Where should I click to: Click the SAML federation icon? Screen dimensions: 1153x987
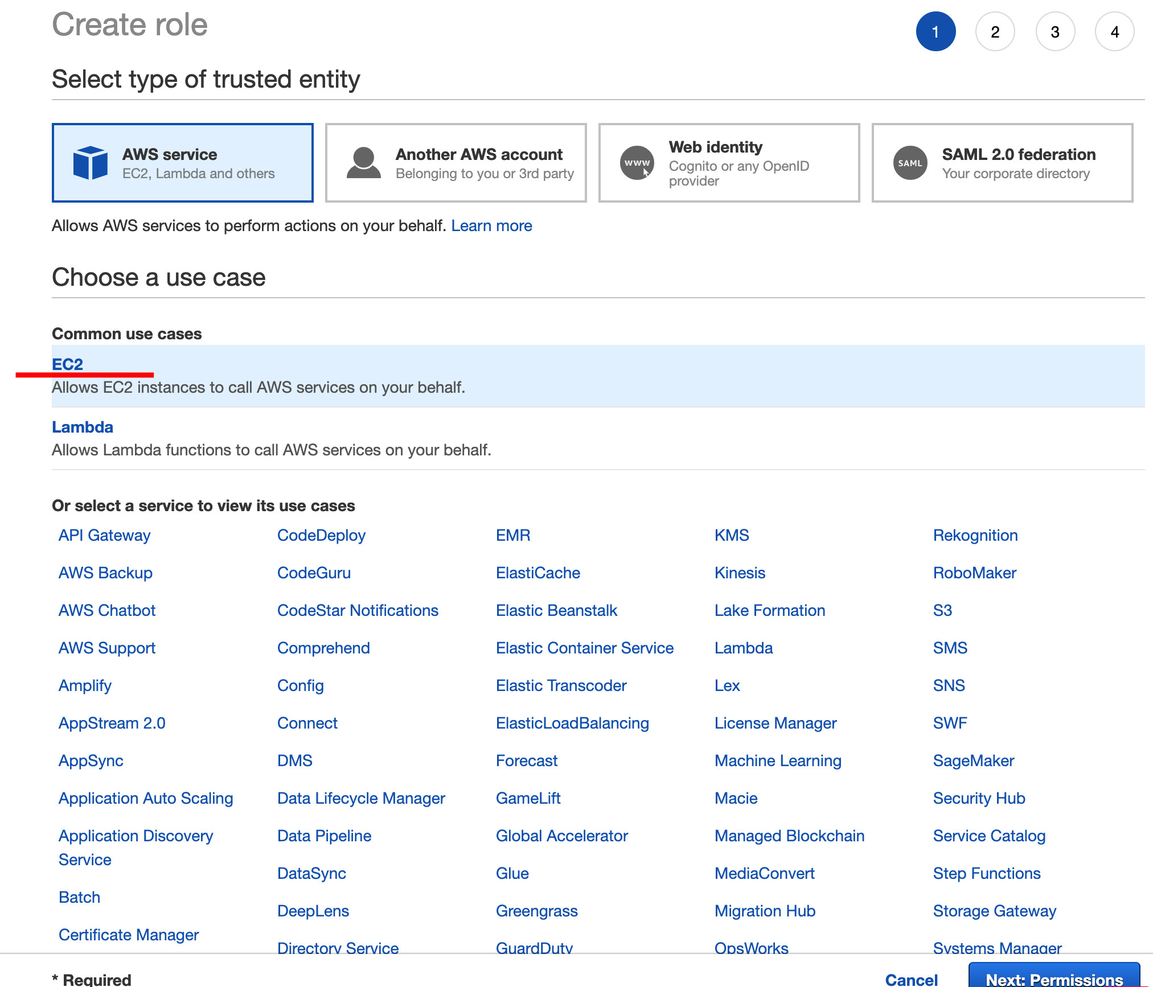[910, 163]
